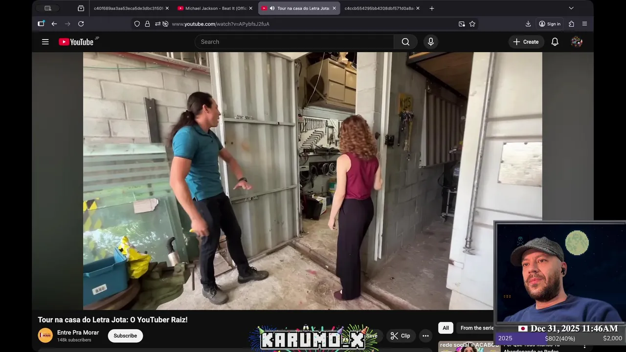Toggle the browser sidebar icon
The width and height of the screenshot is (626, 352).
tap(41, 24)
